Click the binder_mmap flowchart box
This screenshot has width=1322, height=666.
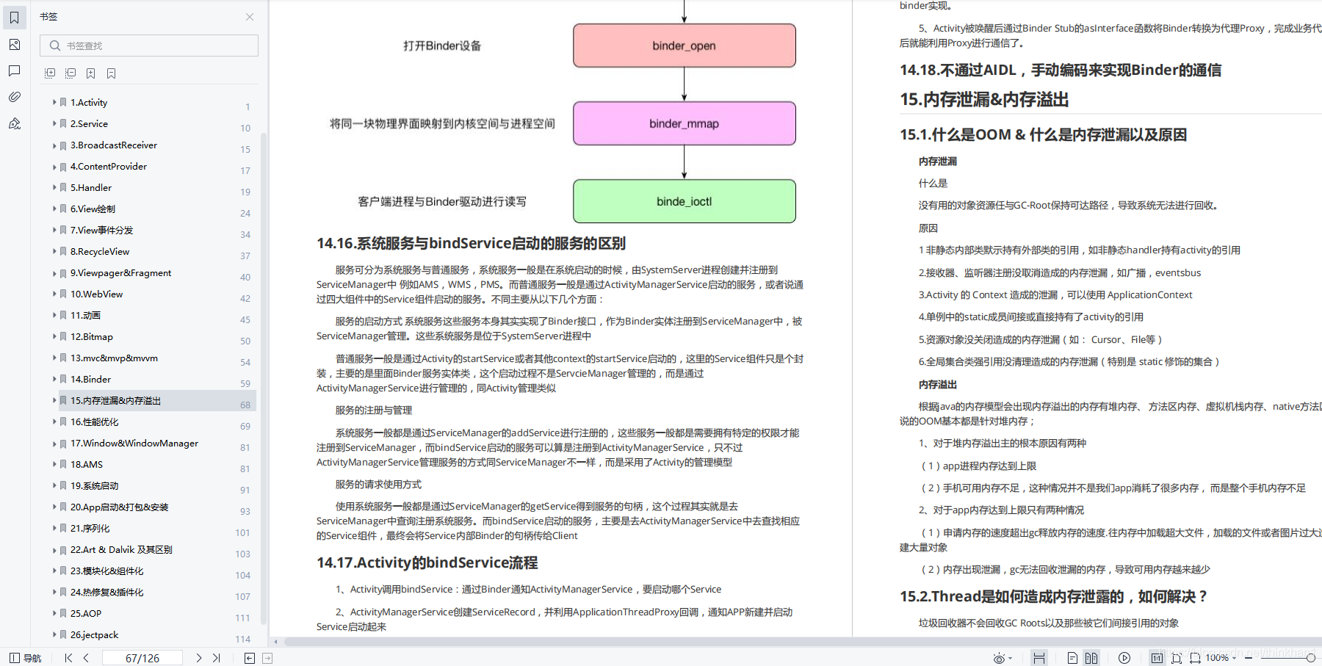tap(685, 123)
